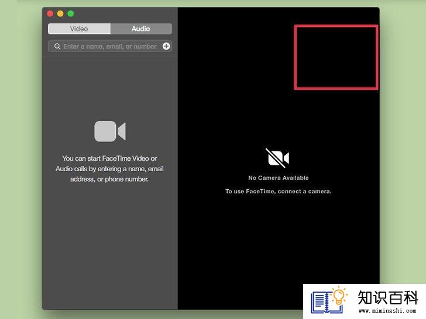
Task: Click the crossed-out camera icon
Action: click(x=278, y=158)
